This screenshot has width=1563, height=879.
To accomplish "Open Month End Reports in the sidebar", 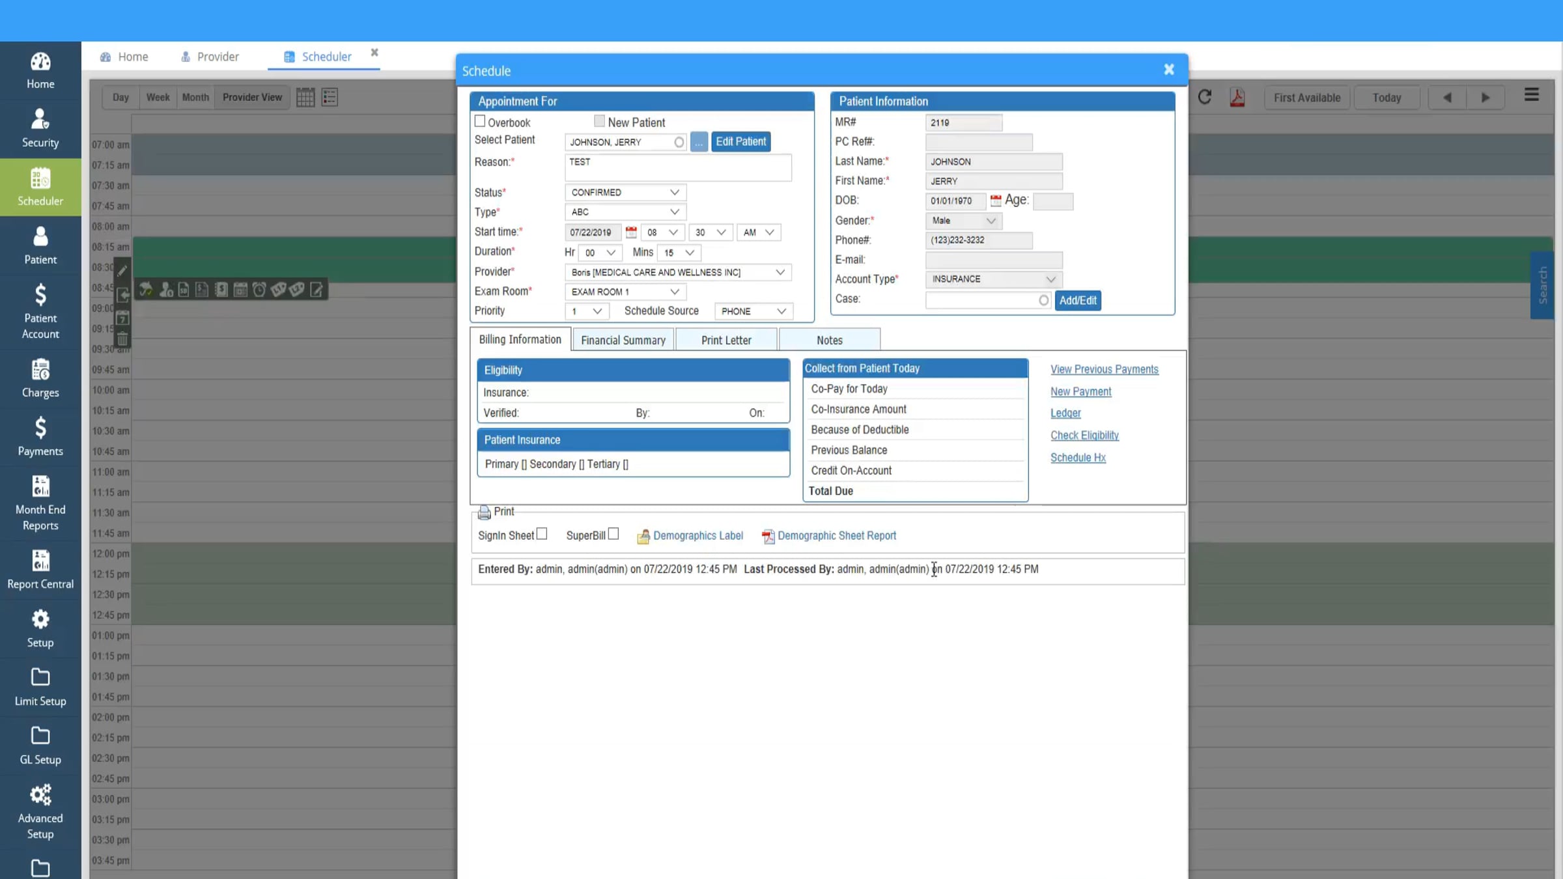I will (x=40, y=503).
